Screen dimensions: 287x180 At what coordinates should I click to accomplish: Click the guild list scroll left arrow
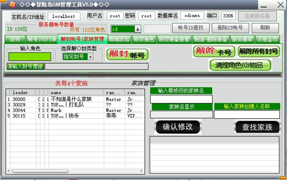pyautogui.click(x=9, y=171)
